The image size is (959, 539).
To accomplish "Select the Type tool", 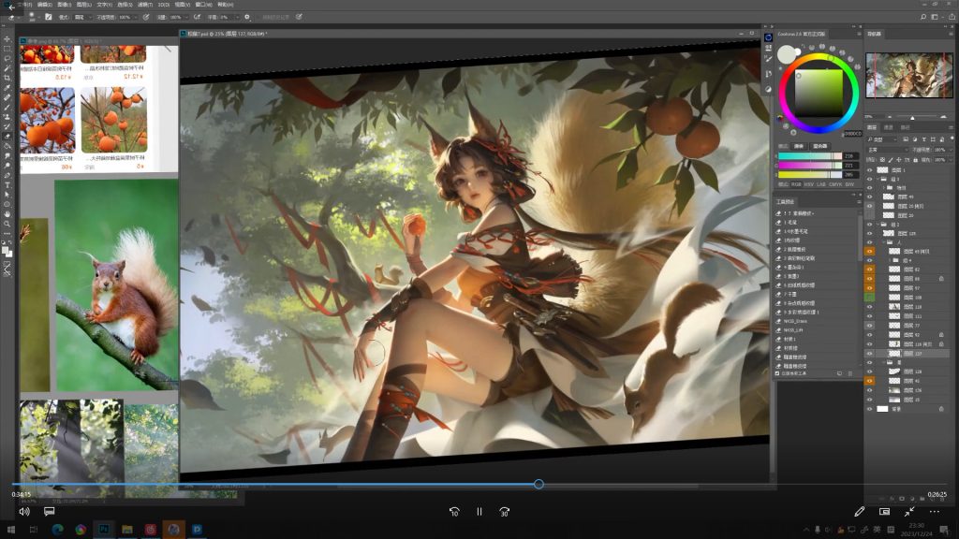I will 7,185.
